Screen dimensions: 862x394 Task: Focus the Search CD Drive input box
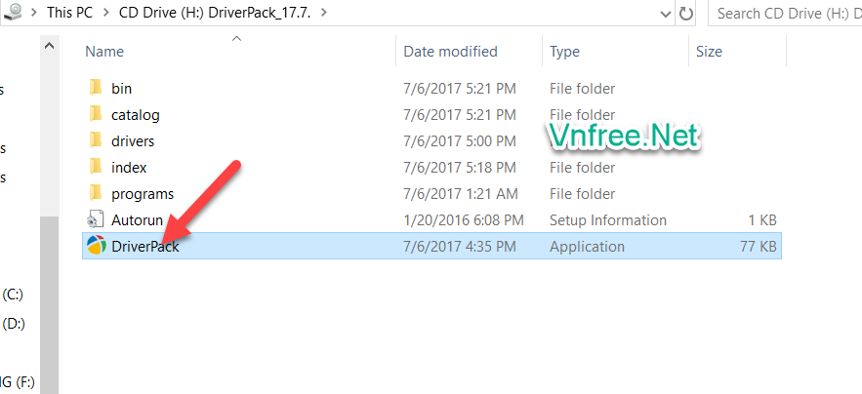click(787, 14)
